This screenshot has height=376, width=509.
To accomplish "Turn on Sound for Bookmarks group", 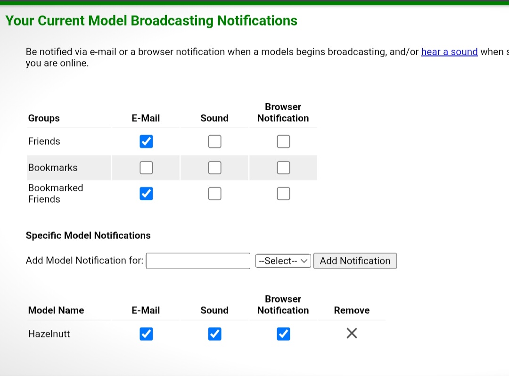I will click(x=214, y=167).
